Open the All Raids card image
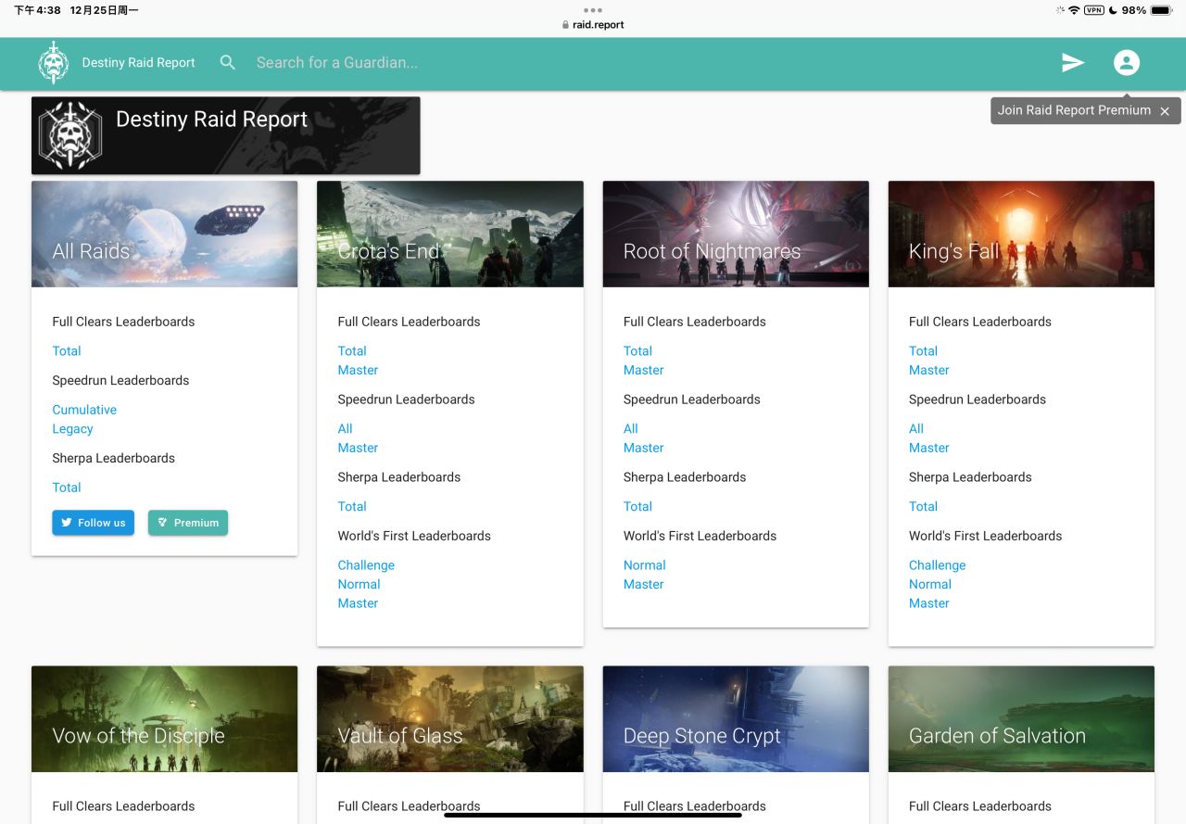 tap(164, 234)
